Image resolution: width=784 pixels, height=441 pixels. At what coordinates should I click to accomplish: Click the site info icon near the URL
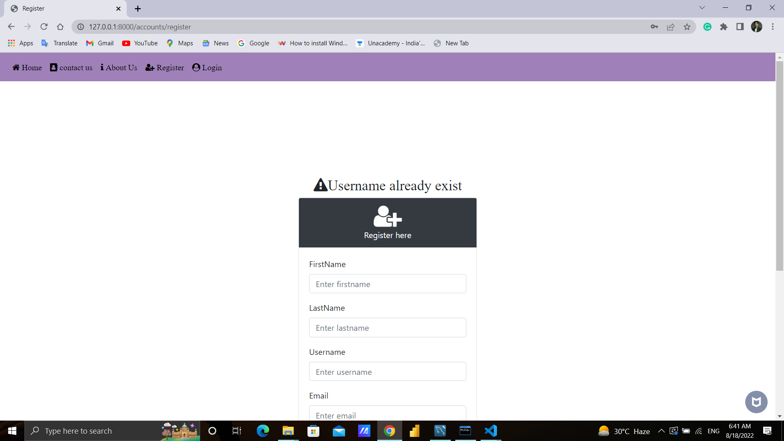coord(80,27)
